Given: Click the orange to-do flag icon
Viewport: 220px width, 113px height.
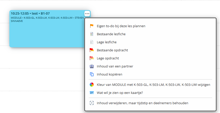Looking at the screenshot, I should pyautogui.click(x=92, y=26).
